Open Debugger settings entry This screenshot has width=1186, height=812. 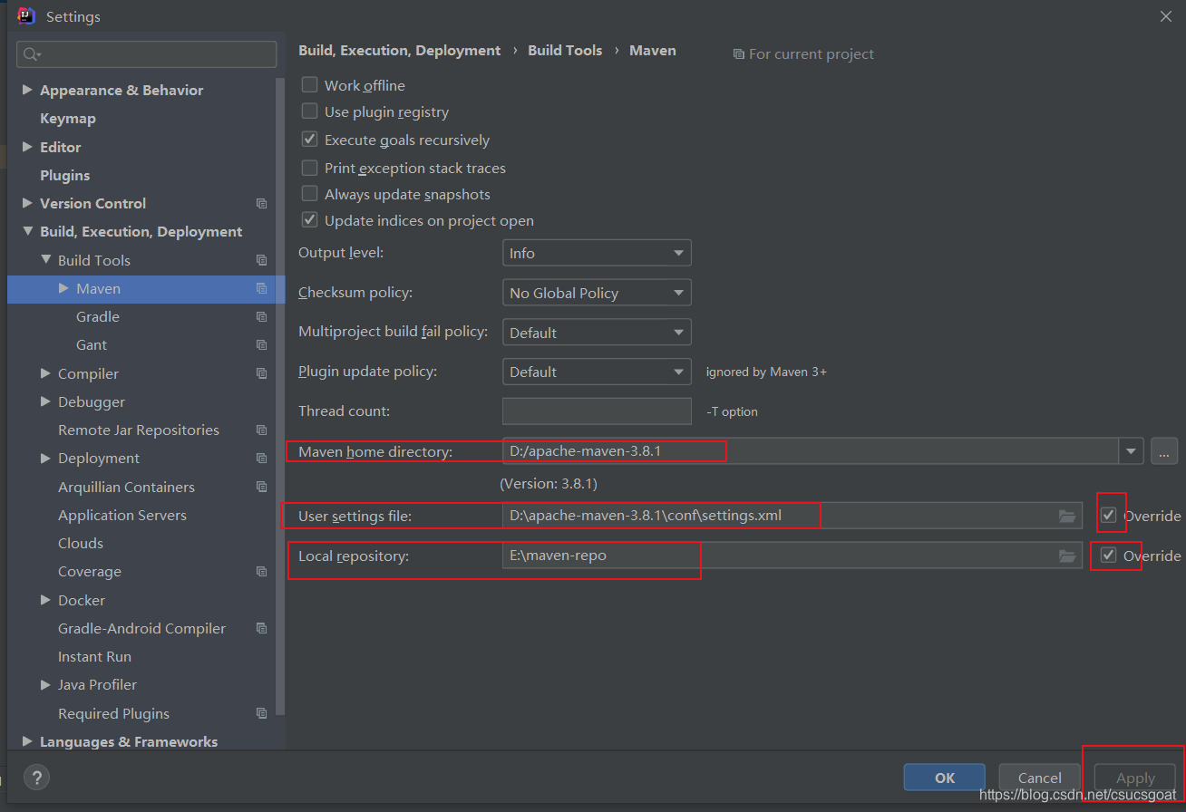[x=92, y=402]
